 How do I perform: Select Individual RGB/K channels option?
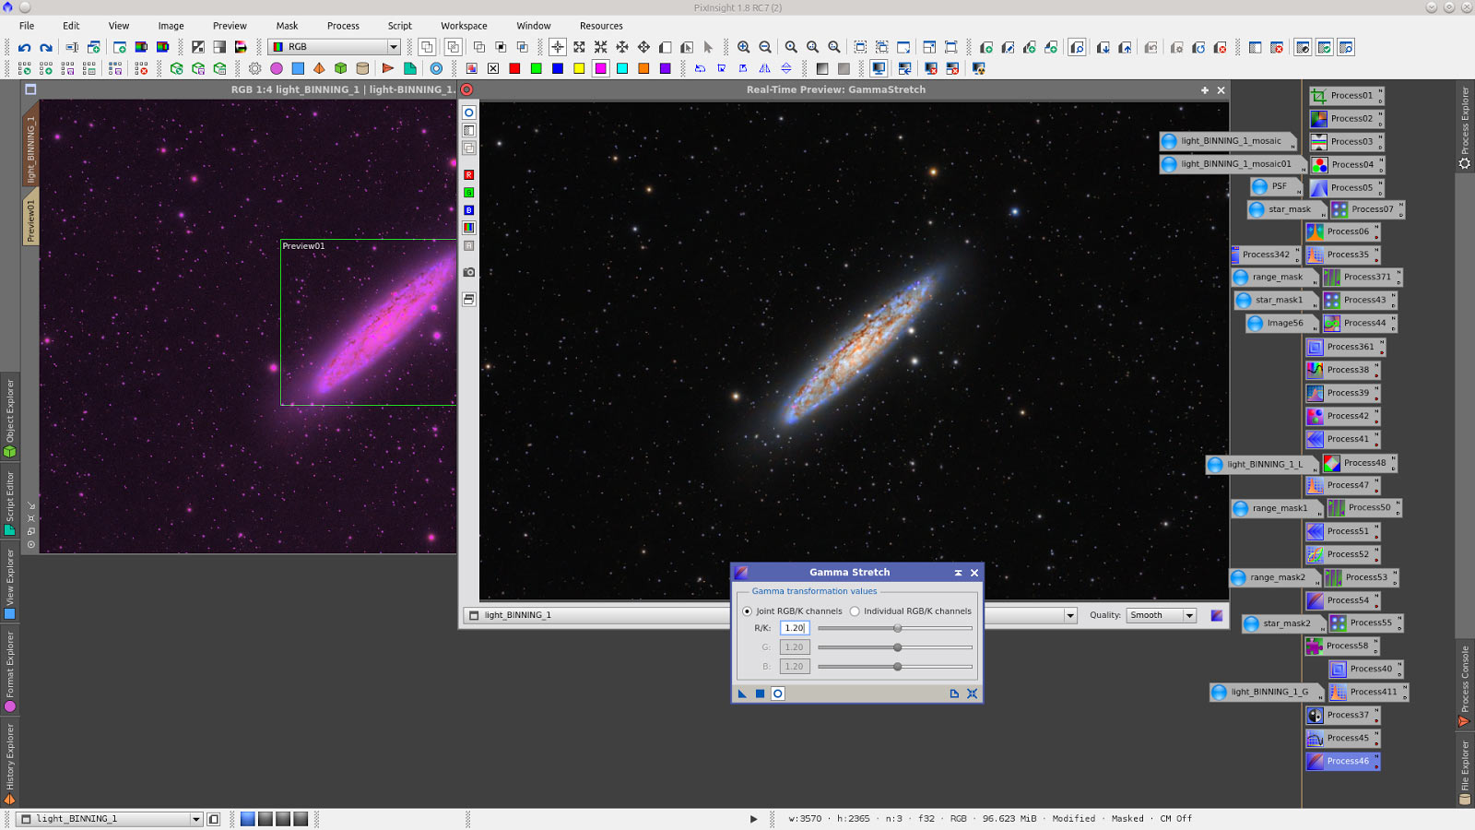(x=855, y=611)
